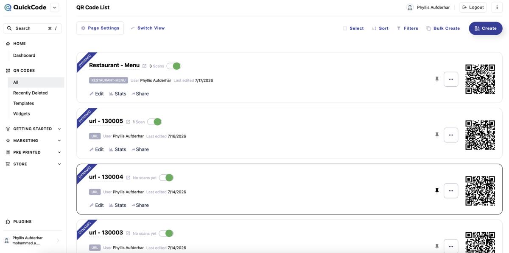This screenshot has width=509, height=253.
Task: Open external link icon for Restaurant - Menu
Action: click(x=145, y=66)
